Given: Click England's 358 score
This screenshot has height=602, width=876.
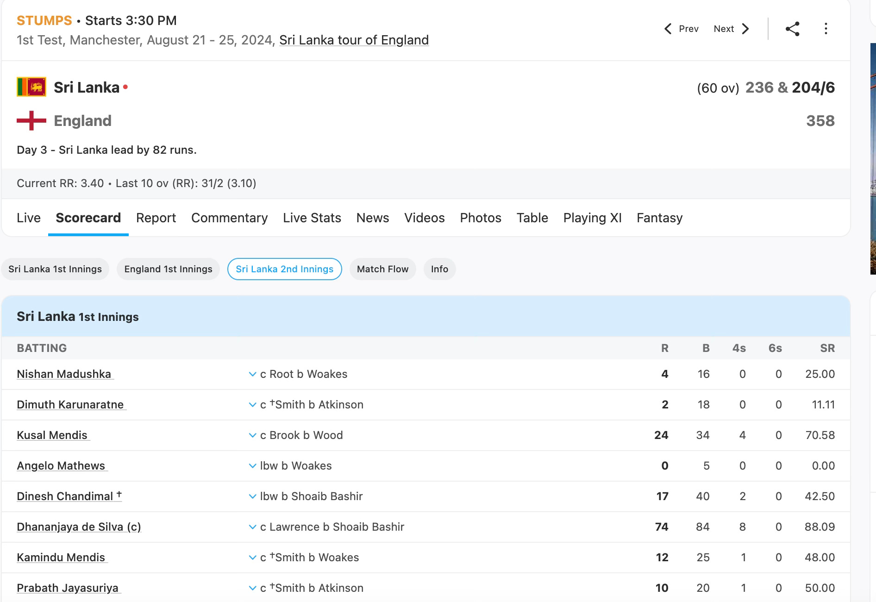Looking at the screenshot, I should (820, 121).
